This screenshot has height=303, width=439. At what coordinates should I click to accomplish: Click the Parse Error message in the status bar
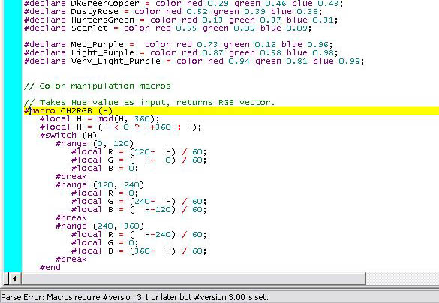click(x=134, y=297)
